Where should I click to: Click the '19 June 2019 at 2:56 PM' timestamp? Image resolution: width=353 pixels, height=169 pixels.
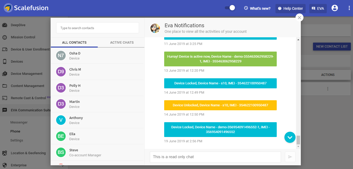183,141
